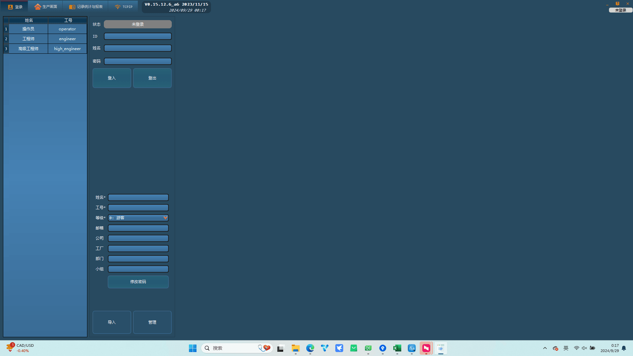Viewport: 633px width, 356px height.
Task: Focus the 姓名* field in user details
Action: click(x=138, y=197)
